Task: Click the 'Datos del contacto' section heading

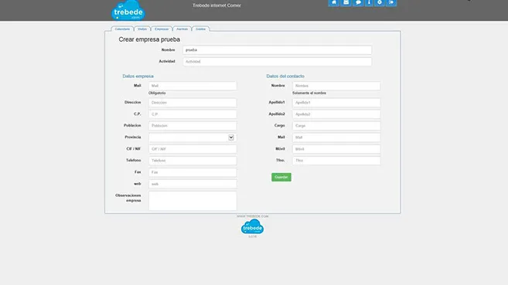Action: (x=285, y=76)
